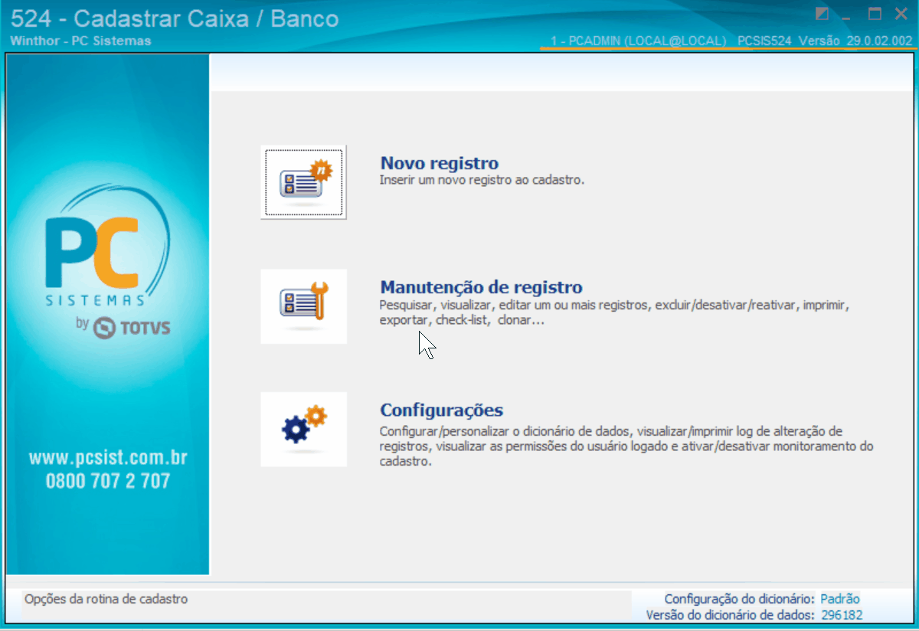Click the dictionary version number 296182
Viewport: 919px width, 631px height.
coord(842,615)
